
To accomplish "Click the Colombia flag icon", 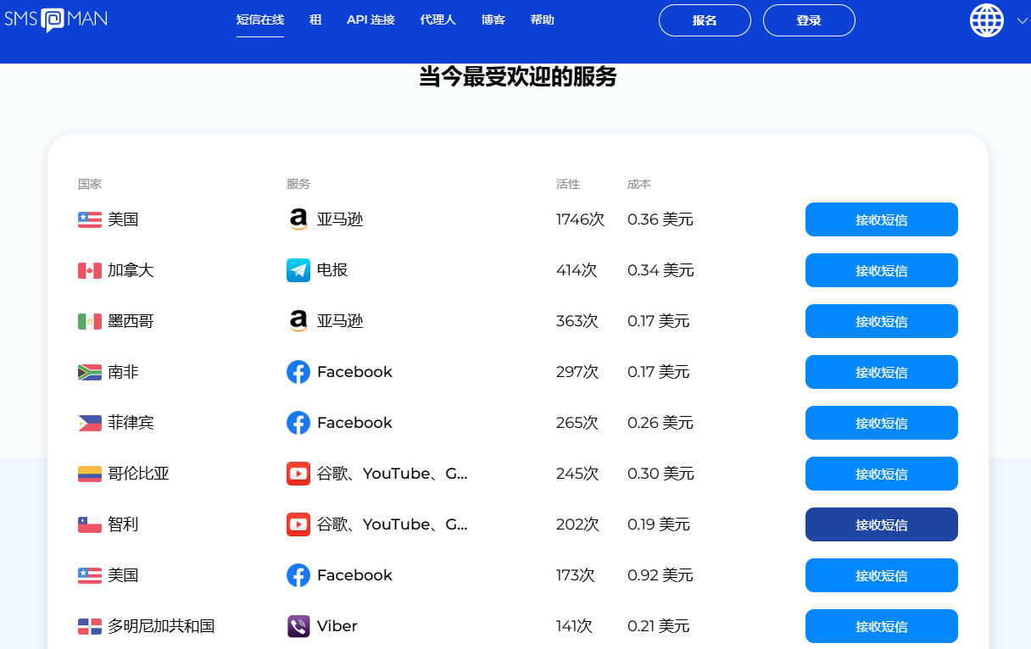I will 90,474.
